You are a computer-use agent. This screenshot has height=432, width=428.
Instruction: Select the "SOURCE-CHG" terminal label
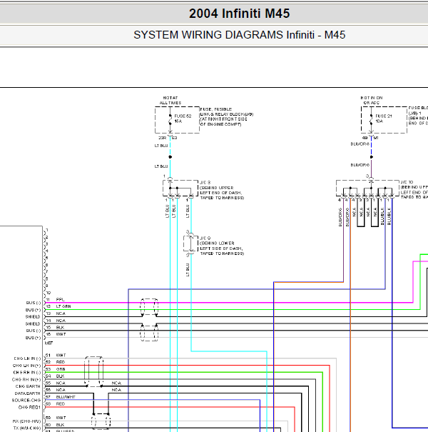pos(26,401)
